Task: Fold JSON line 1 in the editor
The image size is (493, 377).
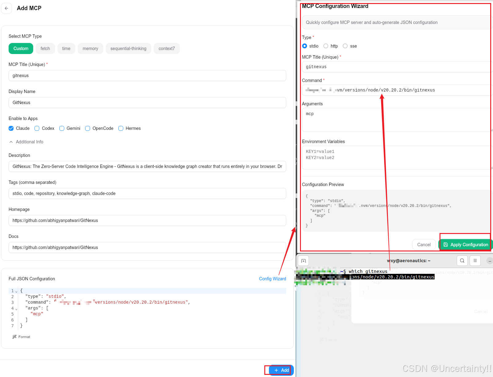Action: pos(16,291)
